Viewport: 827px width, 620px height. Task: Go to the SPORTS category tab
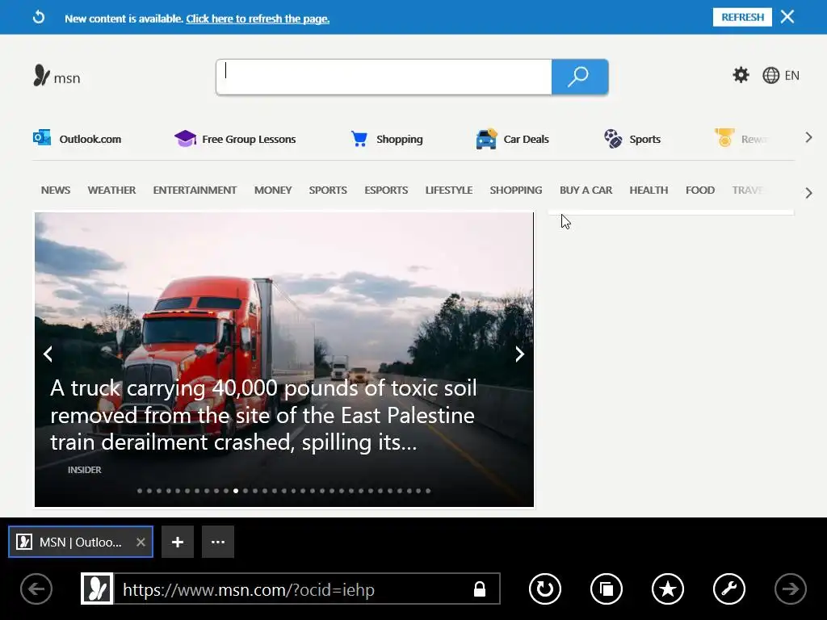[x=328, y=190]
